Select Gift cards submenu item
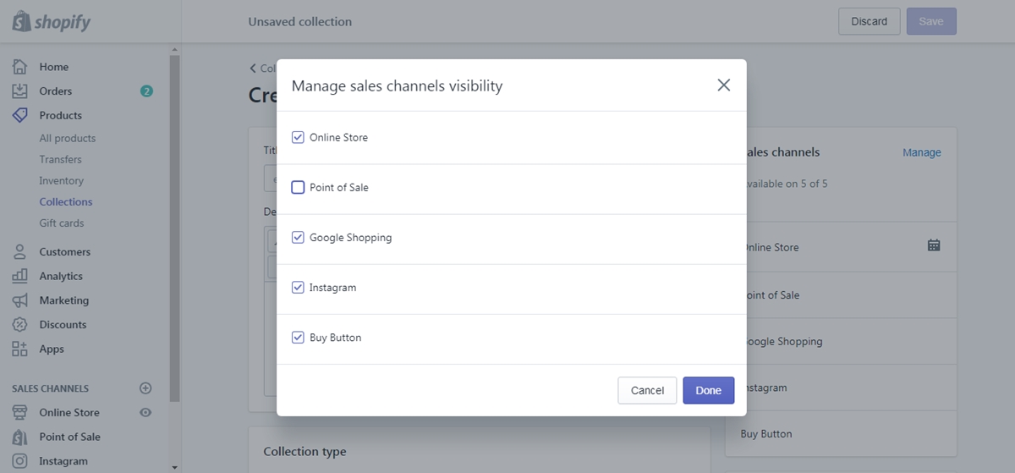Viewport: 1015px width, 473px height. pyautogui.click(x=62, y=223)
